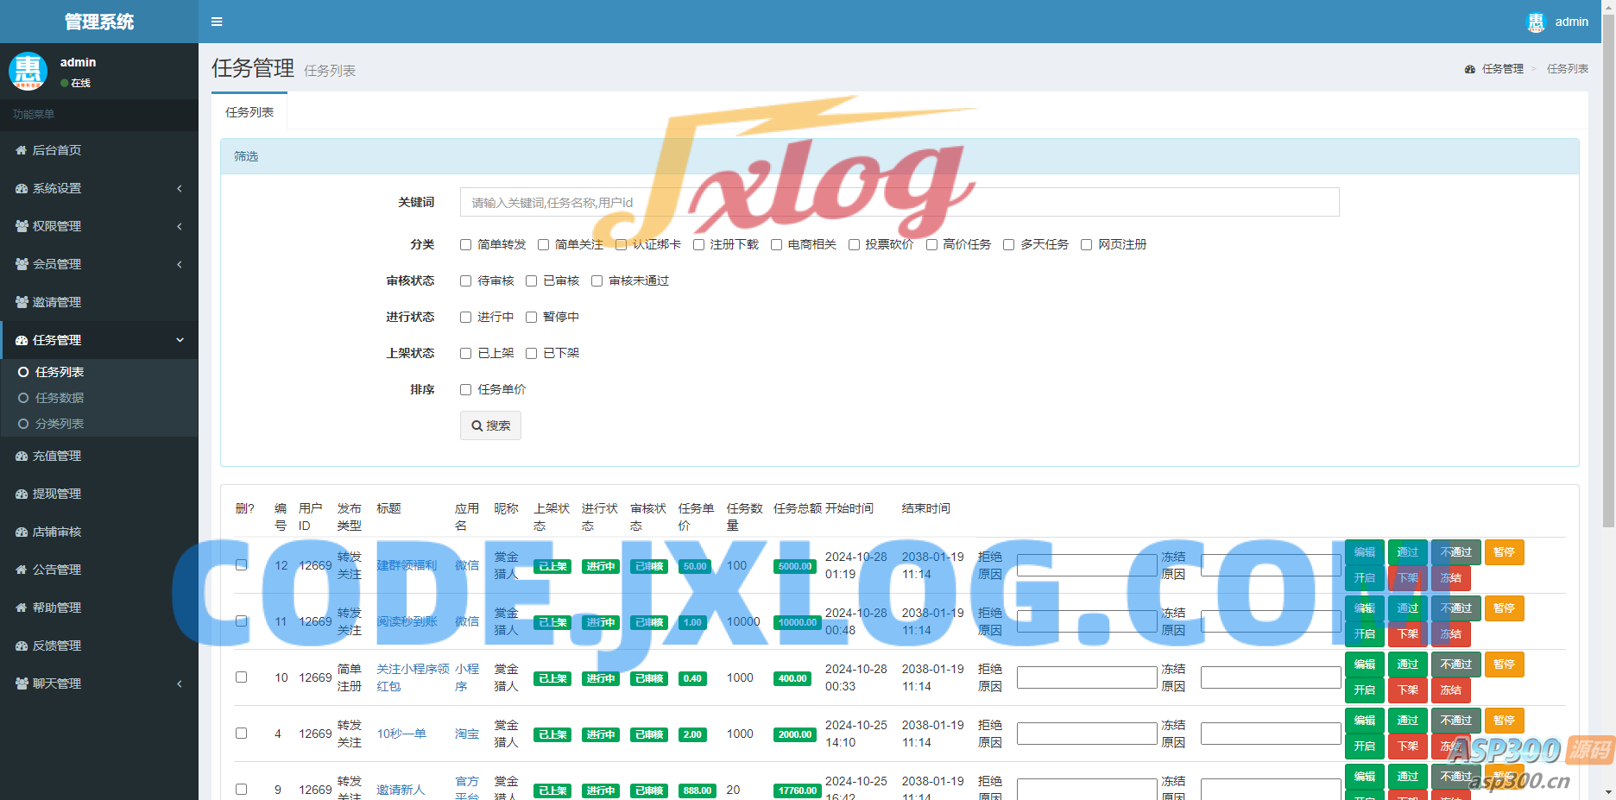Click the admin avatar in top bar

[x=1536, y=22]
